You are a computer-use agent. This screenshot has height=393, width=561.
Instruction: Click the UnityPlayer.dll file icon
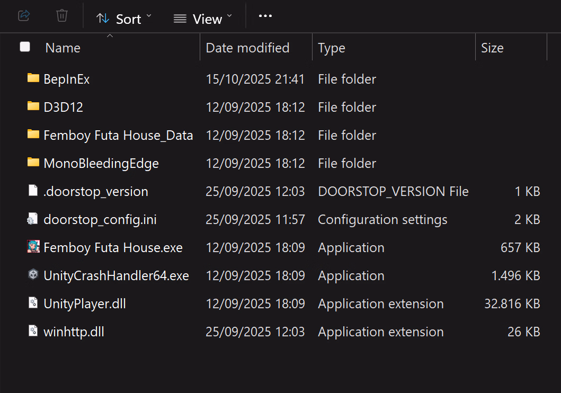(33, 303)
